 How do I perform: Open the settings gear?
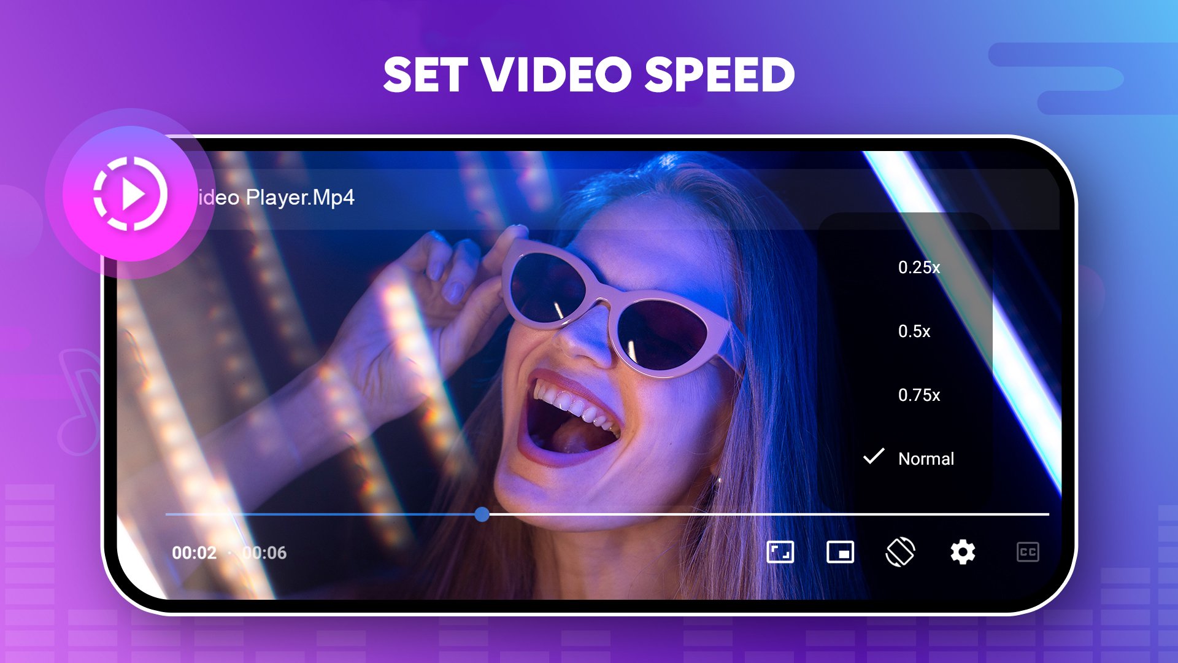coord(963,552)
